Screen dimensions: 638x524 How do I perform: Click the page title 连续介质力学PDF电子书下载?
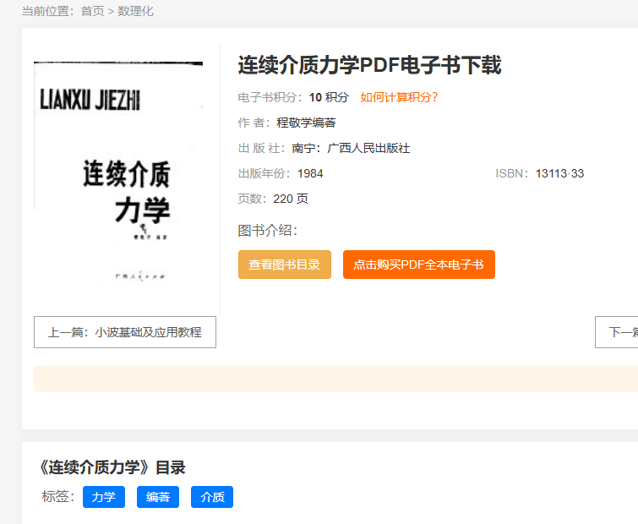[369, 65]
